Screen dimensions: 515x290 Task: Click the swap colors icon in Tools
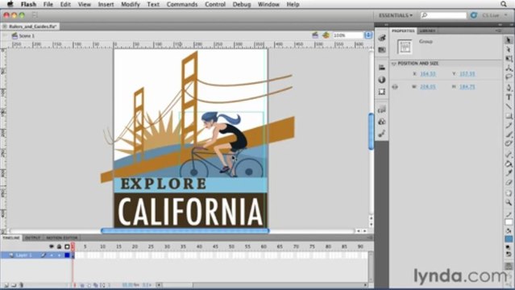point(509,254)
